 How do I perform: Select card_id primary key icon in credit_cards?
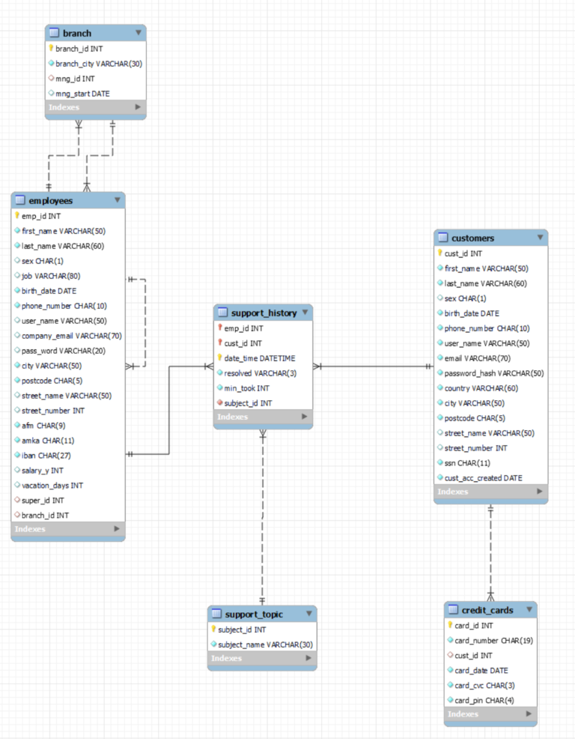tap(451, 625)
